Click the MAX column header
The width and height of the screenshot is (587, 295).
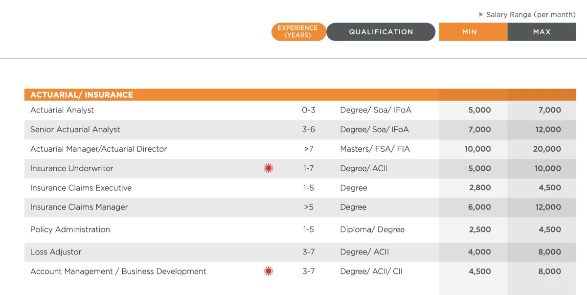pyautogui.click(x=542, y=32)
